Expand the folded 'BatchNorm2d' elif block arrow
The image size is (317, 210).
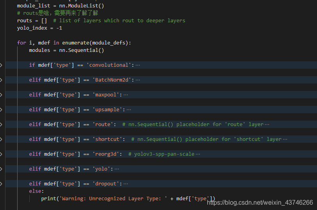pos(1,80)
